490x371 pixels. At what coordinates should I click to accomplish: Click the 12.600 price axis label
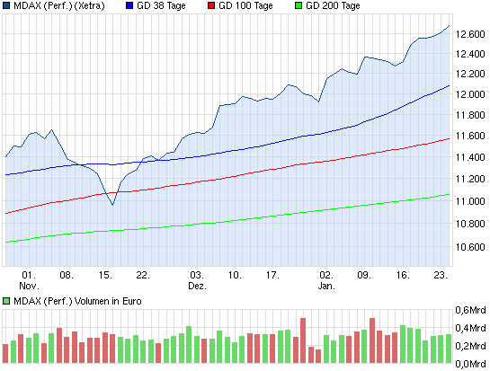tap(470, 34)
